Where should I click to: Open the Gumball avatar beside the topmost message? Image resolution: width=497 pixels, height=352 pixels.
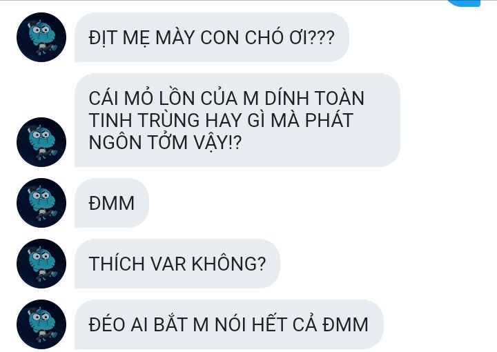(41, 37)
